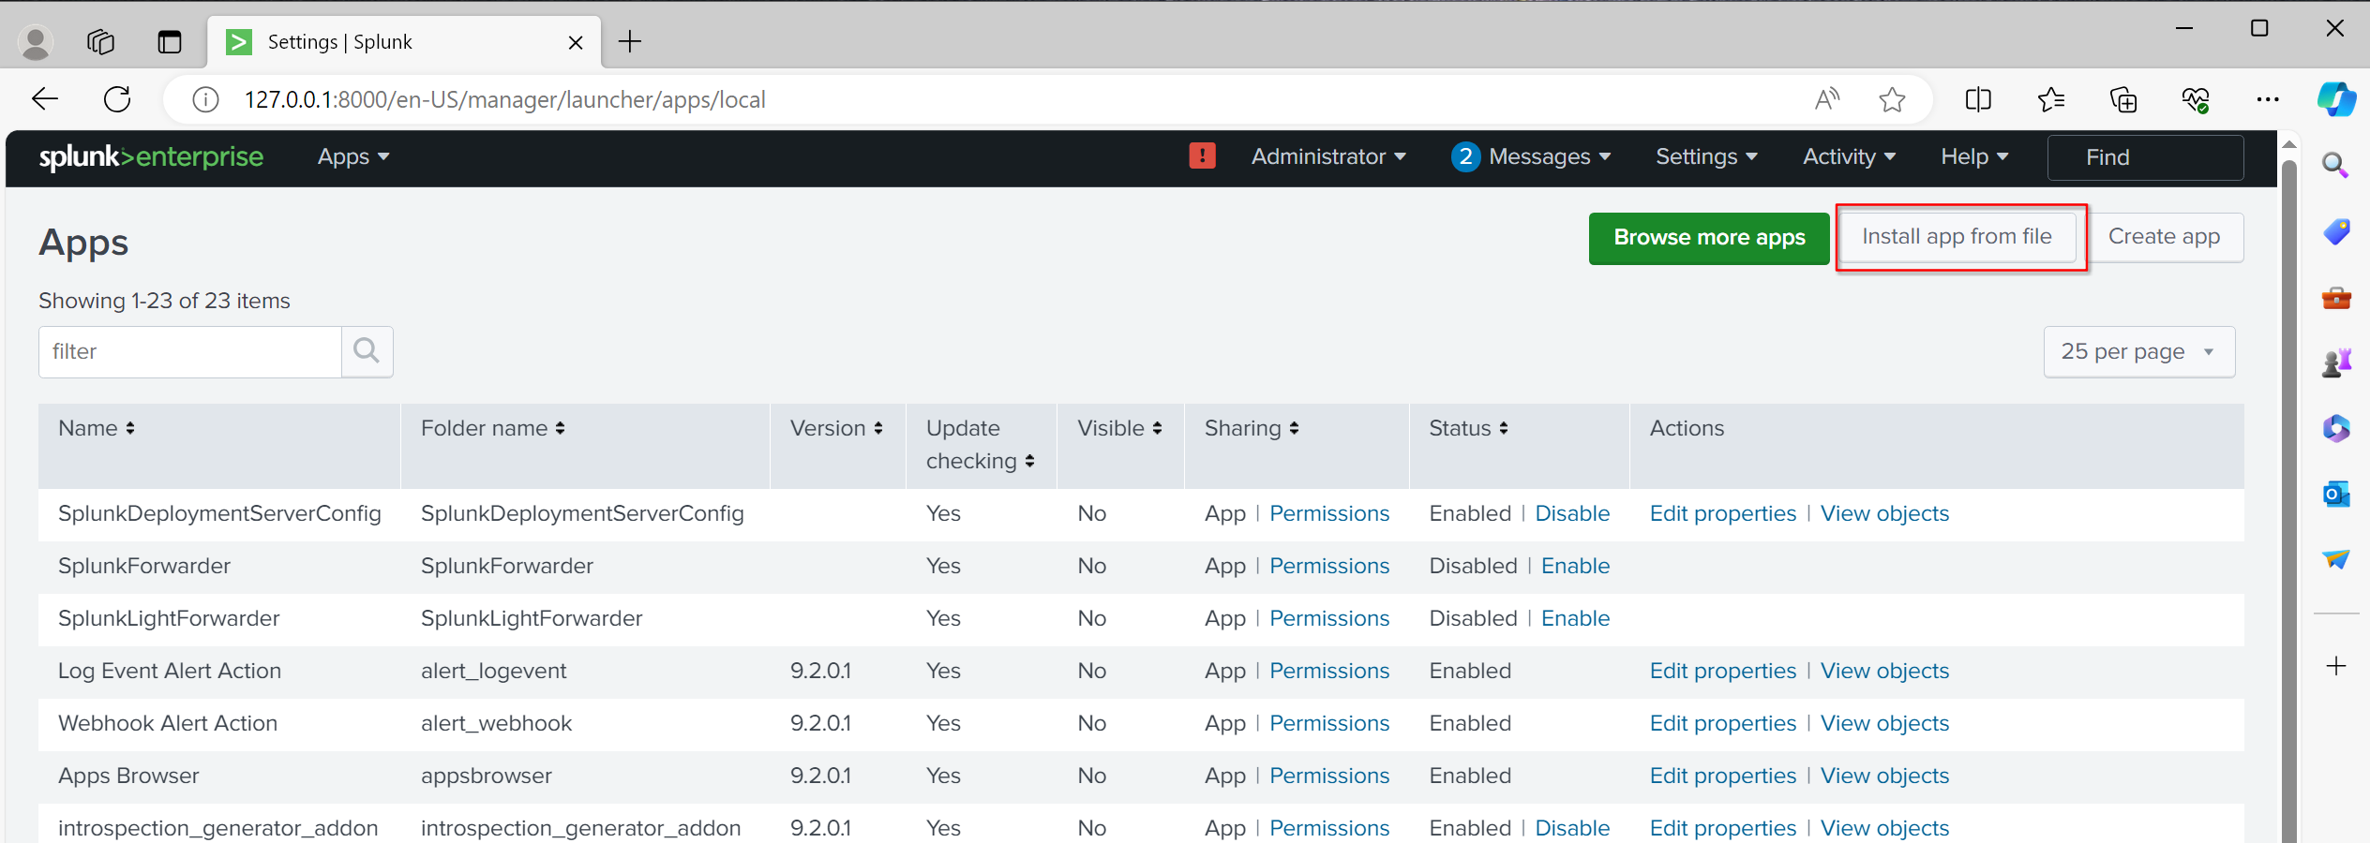The image size is (2370, 843).
Task: Expand the Administrator menu
Action: (1328, 156)
